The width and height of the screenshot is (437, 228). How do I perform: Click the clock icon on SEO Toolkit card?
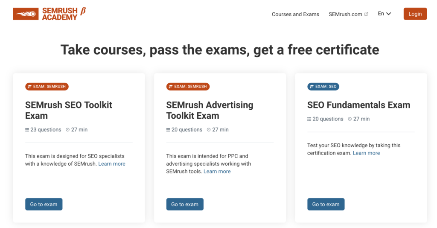[68, 130]
